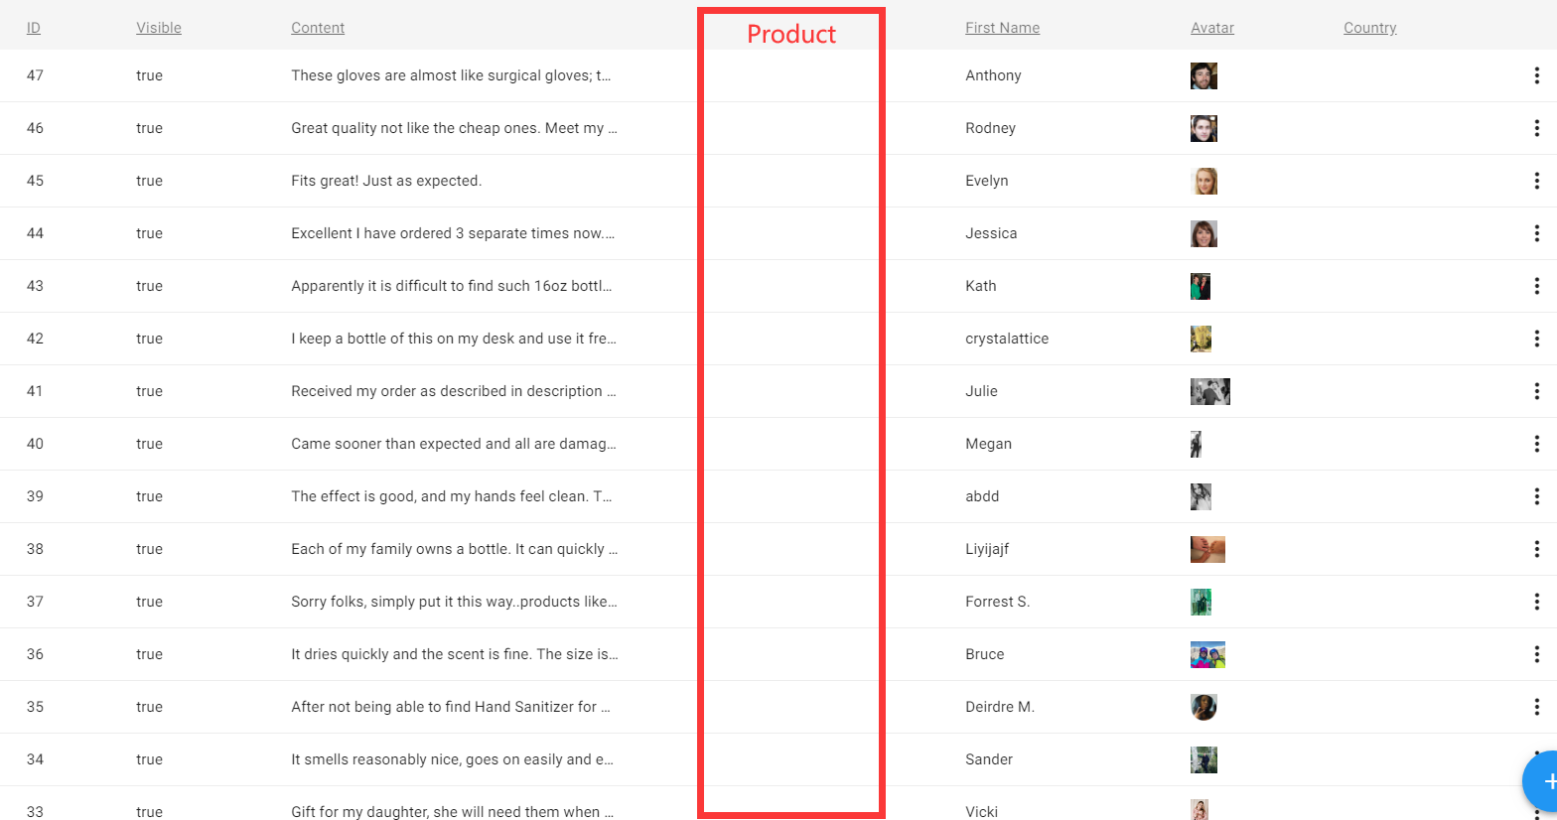Click Bruce's avatar thumbnail
This screenshot has width=1557, height=820.
point(1207,654)
